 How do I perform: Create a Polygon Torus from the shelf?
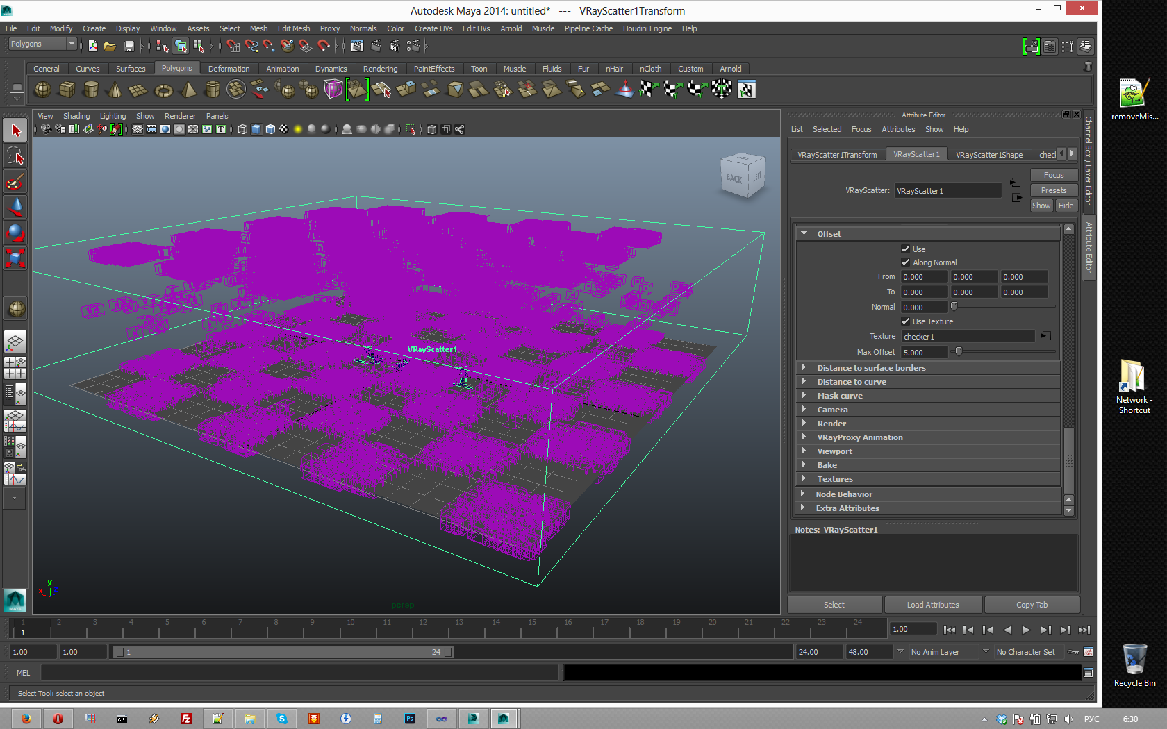(x=163, y=90)
